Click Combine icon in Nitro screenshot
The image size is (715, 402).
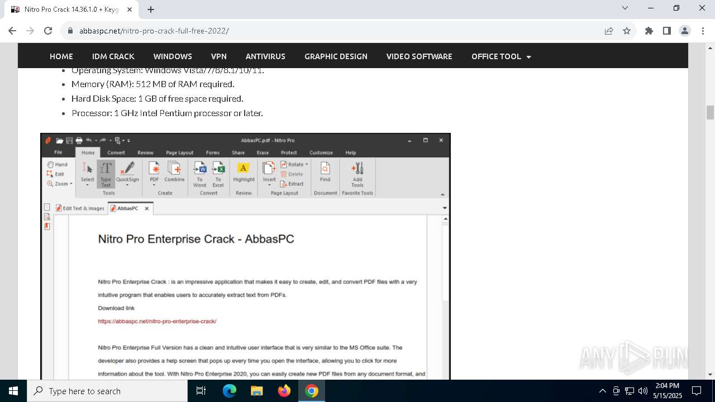tap(174, 172)
